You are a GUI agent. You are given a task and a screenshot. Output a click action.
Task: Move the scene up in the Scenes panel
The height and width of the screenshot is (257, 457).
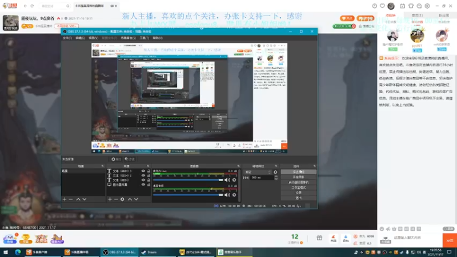tap(78, 199)
